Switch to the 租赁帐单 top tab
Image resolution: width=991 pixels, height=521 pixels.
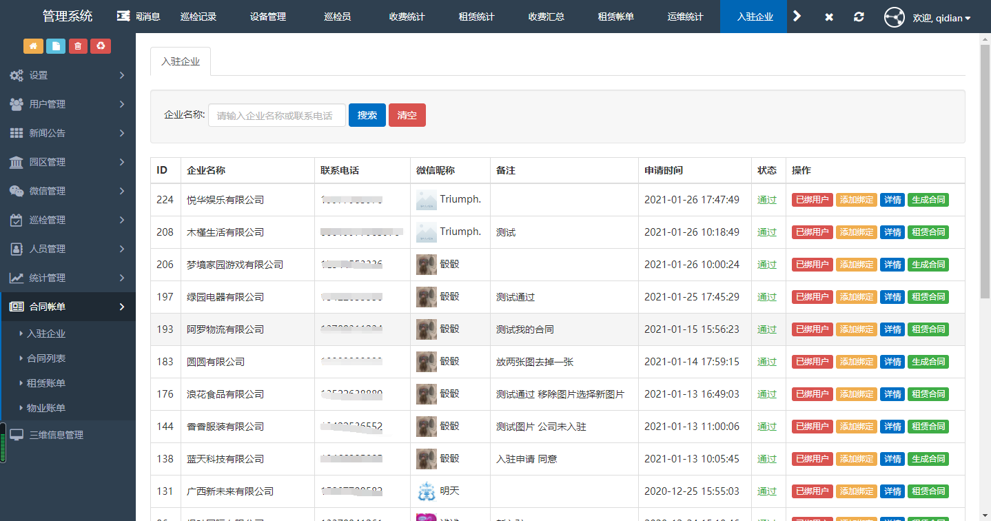coord(616,17)
